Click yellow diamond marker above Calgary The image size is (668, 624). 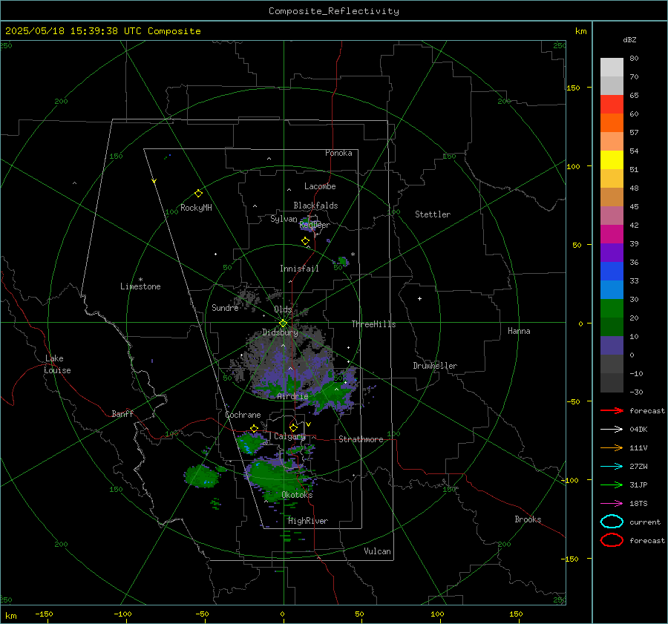tap(293, 427)
